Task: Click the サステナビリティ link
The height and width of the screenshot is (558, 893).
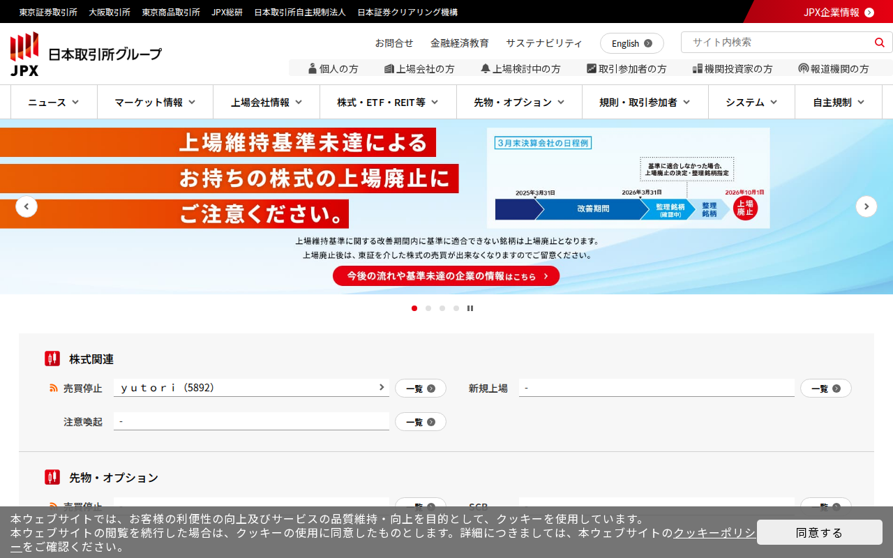Action: (544, 43)
